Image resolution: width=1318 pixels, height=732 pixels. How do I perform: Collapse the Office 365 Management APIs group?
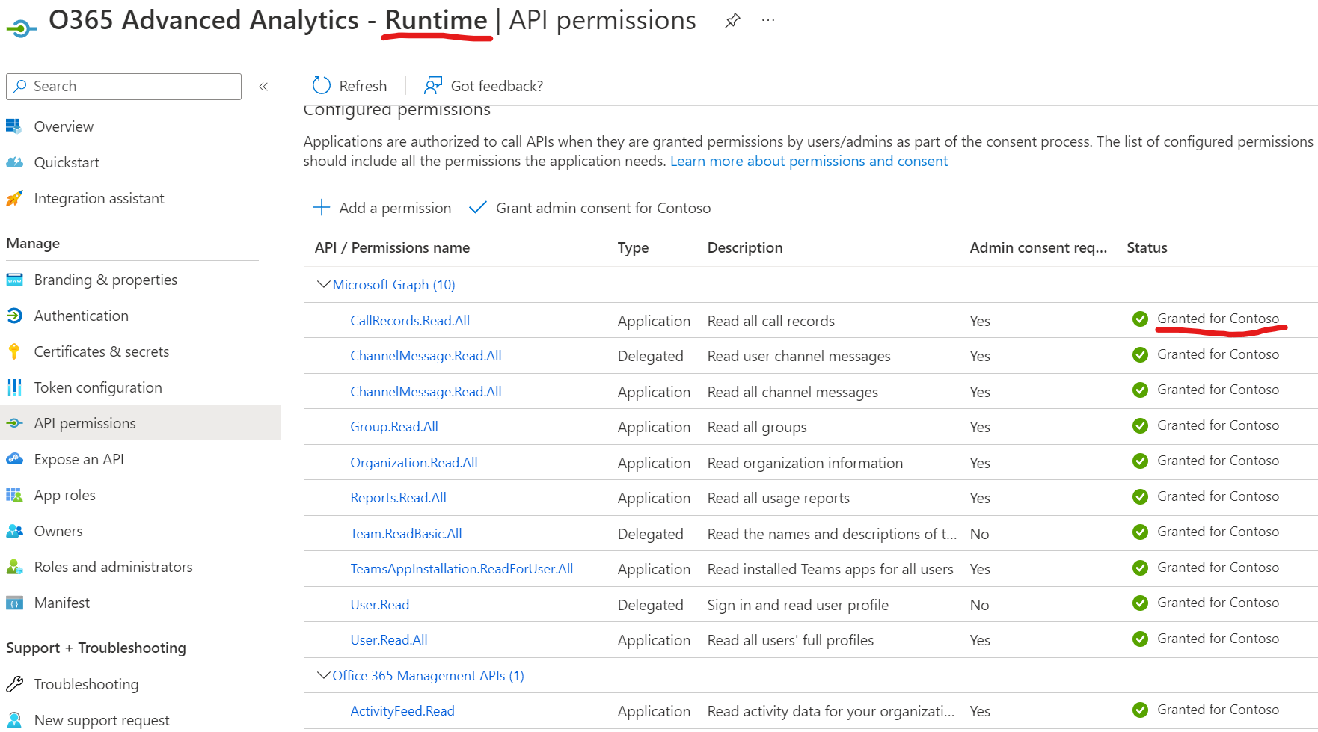(323, 675)
